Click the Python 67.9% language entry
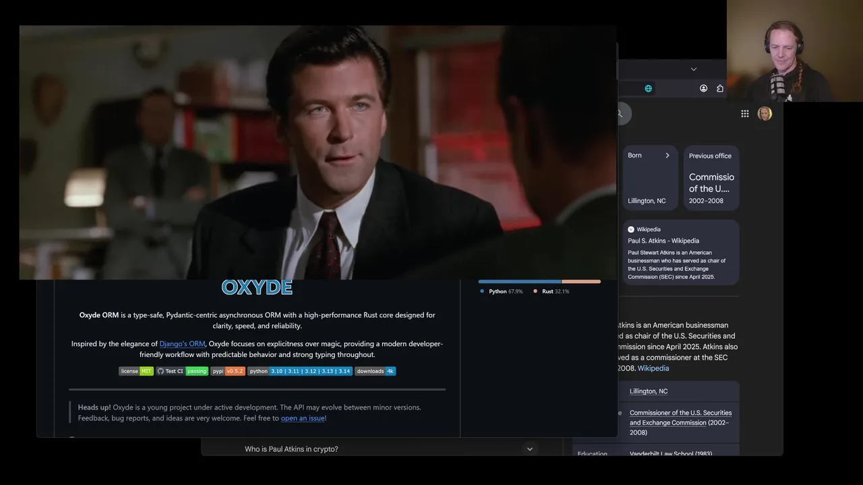Screen dimensions: 863x485 click(x=501, y=292)
